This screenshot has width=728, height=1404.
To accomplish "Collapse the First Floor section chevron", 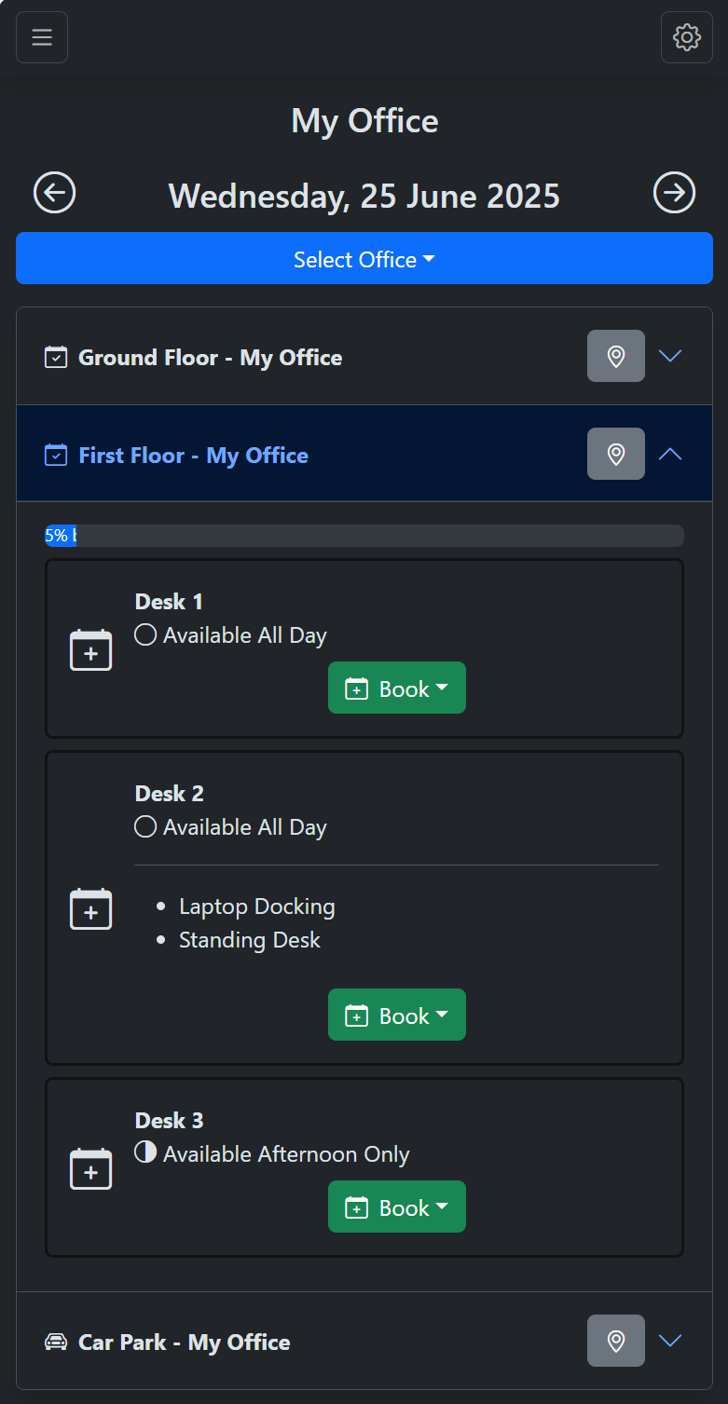I will point(670,454).
